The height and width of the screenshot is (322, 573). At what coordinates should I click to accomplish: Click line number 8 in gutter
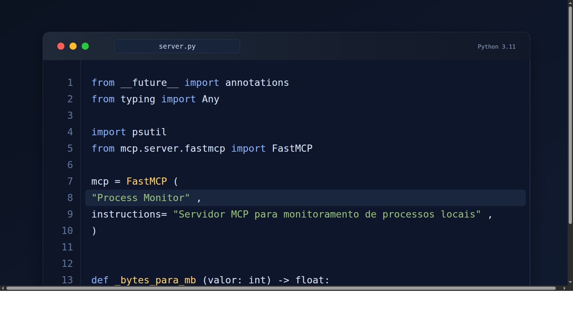[x=70, y=198]
